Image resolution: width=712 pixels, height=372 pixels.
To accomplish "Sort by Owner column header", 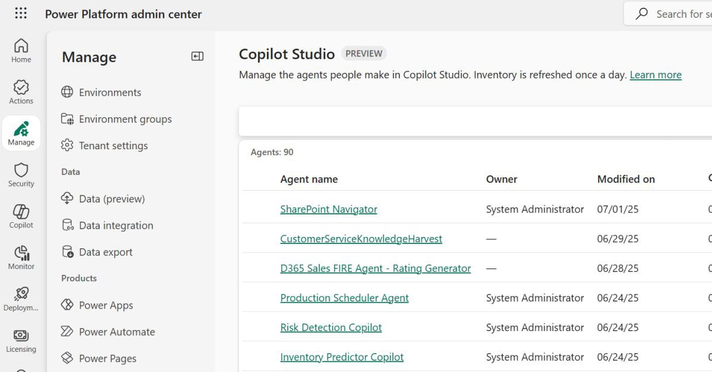I will 501,179.
